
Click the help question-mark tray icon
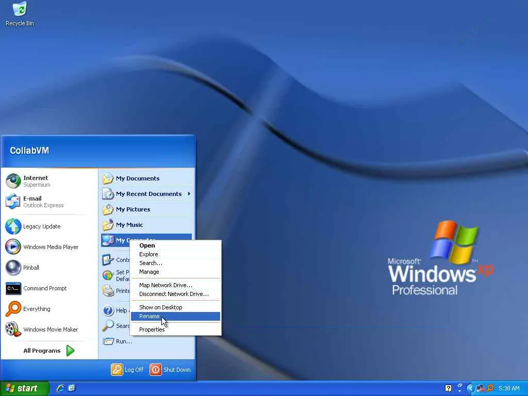click(x=448, y=388)
